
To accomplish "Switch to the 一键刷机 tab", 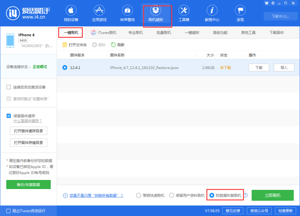I will (71, 33).
